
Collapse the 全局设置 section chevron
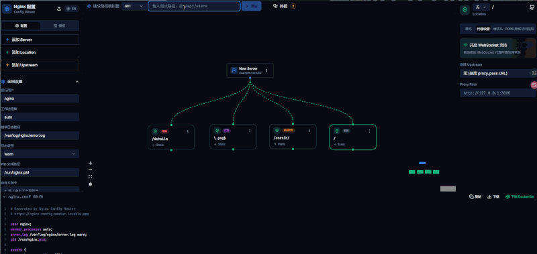[77, 82]
